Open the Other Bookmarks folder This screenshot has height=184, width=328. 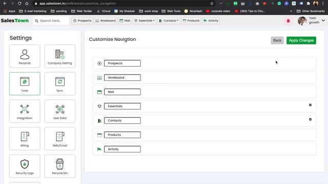click(311, 11)
